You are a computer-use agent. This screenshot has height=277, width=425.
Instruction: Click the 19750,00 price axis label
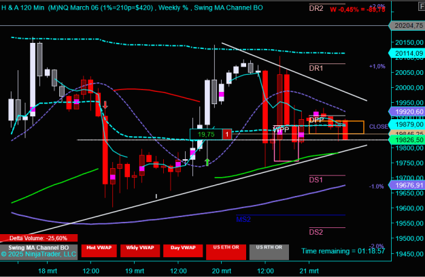(x=409, y=163)
